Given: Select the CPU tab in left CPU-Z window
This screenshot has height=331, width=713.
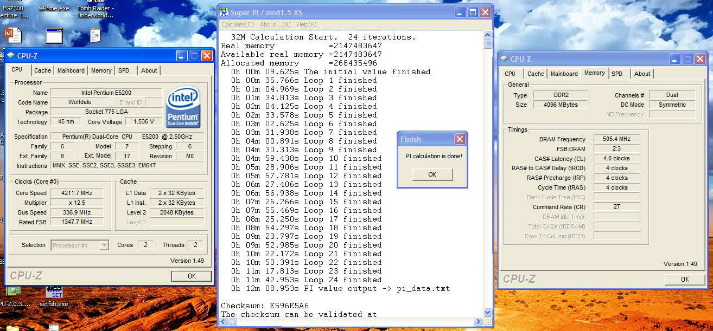Looking at the screenshot, I should coord(17,69).
